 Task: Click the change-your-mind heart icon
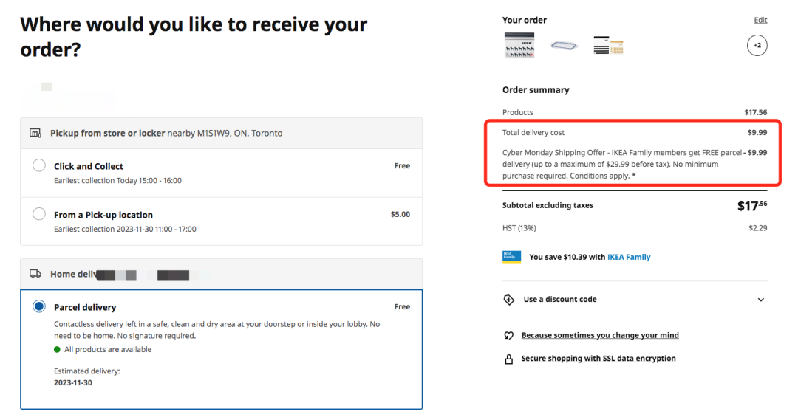pos(508,336)
